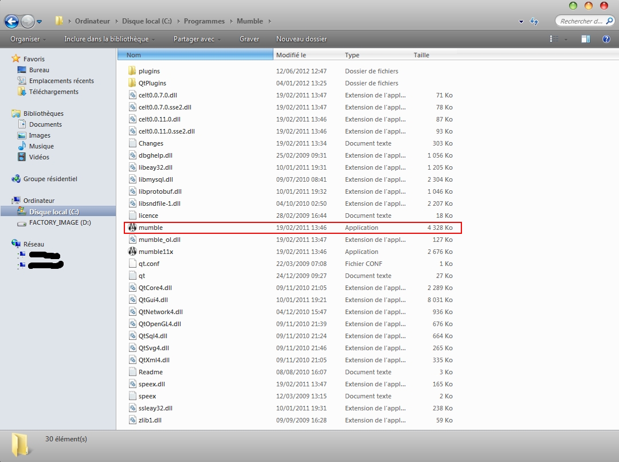
Task: Sort by the Nom column header
Action: pos(195,55)
